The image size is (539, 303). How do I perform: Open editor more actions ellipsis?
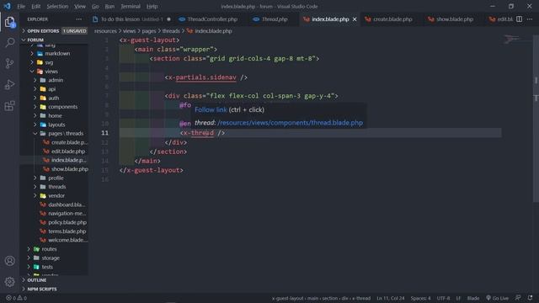tap(530, 19)
